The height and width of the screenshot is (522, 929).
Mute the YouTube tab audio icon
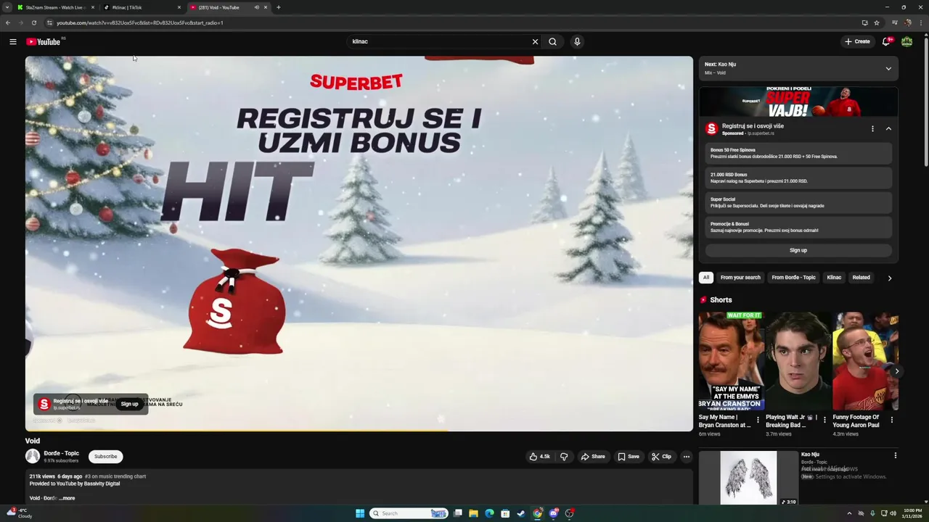point(256,7)
